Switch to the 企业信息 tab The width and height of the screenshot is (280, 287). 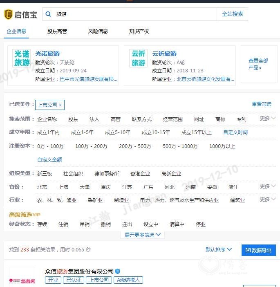click(x=16, y=31)
